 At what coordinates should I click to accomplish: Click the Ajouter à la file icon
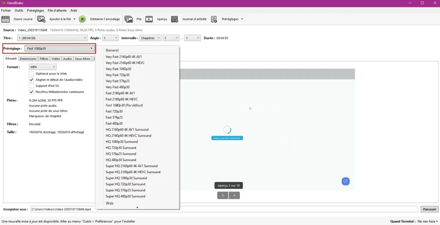(x=41, y=19)
